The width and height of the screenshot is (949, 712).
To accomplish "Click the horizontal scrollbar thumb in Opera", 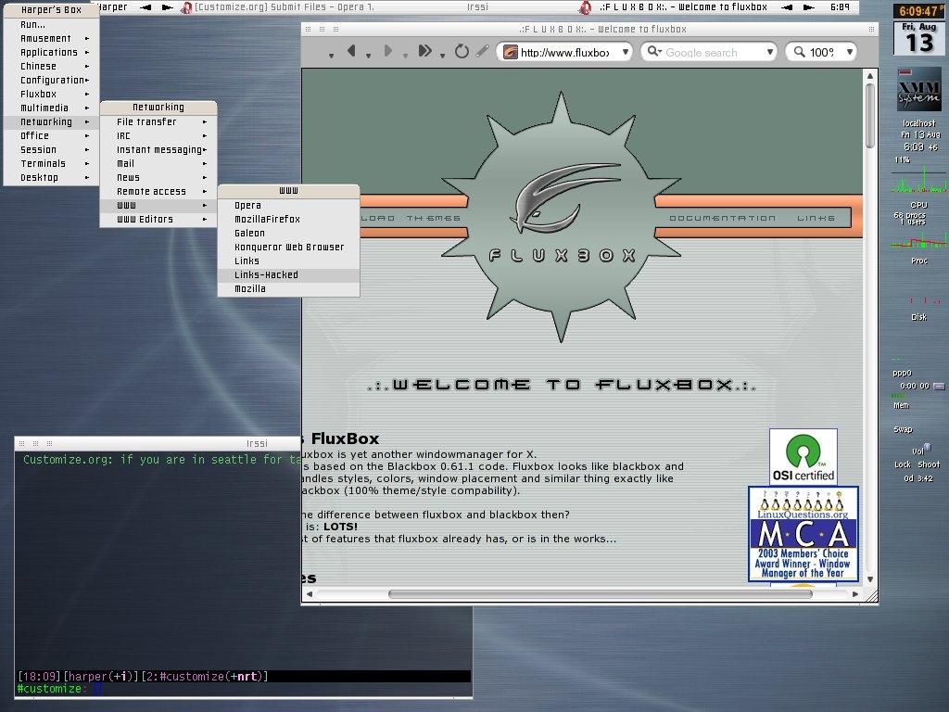I will pos(600,594).
